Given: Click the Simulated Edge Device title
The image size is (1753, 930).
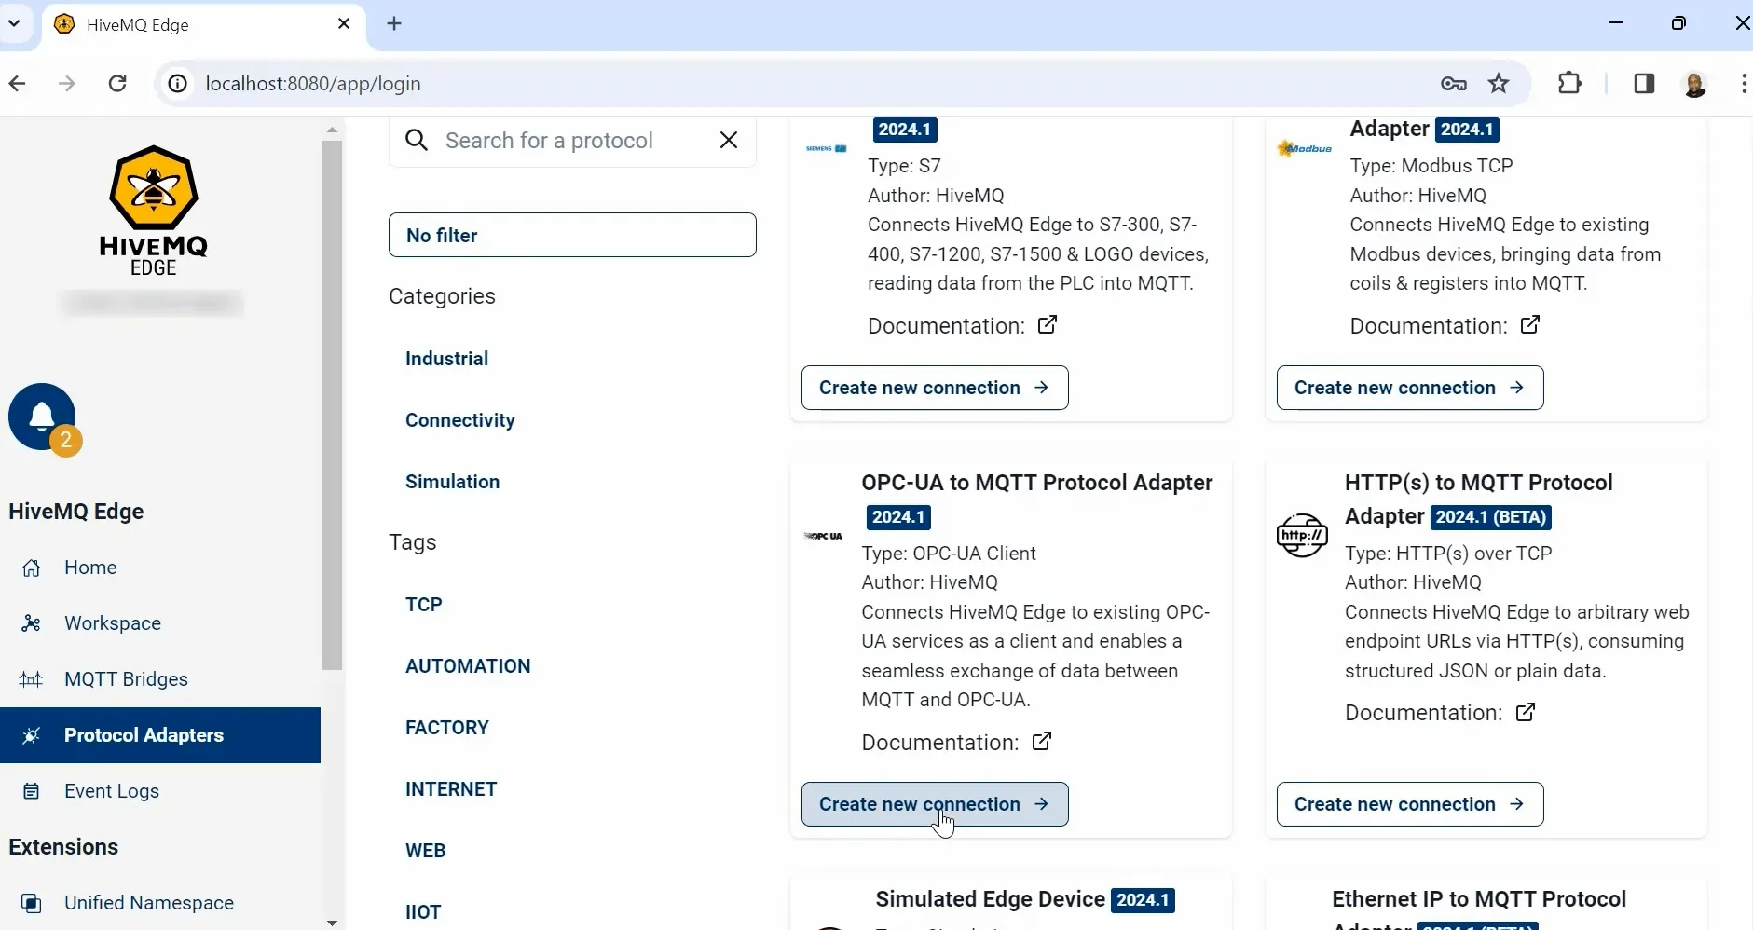Looking at the screenshot, I should [x=990, y=899].
